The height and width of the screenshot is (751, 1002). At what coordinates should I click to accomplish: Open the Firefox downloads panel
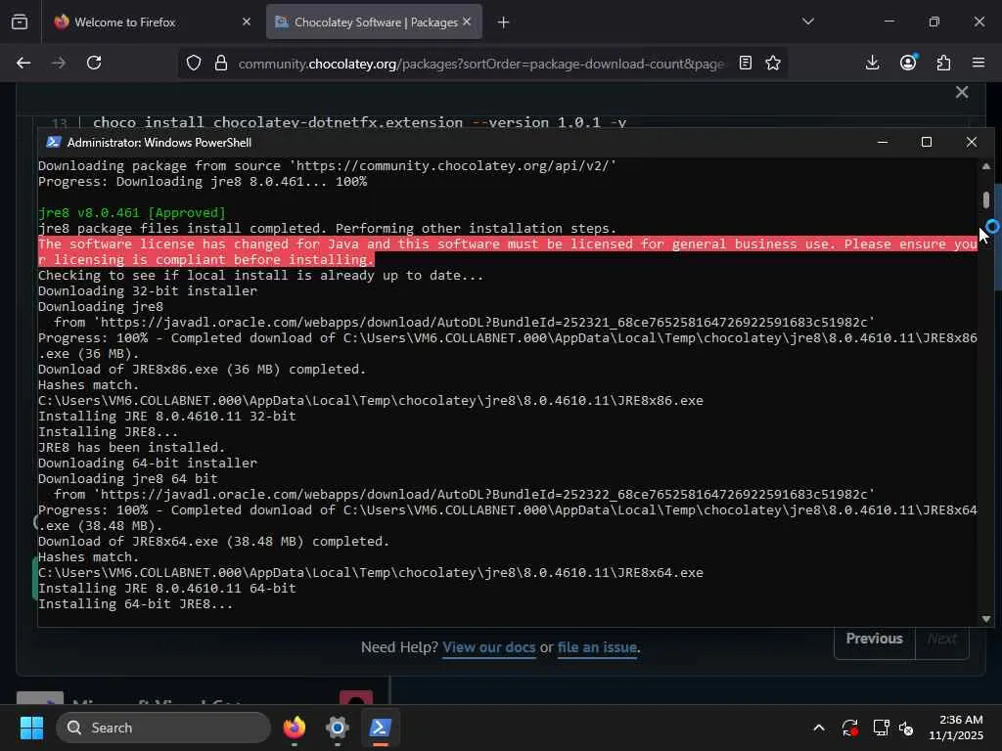tap(872, 63)
